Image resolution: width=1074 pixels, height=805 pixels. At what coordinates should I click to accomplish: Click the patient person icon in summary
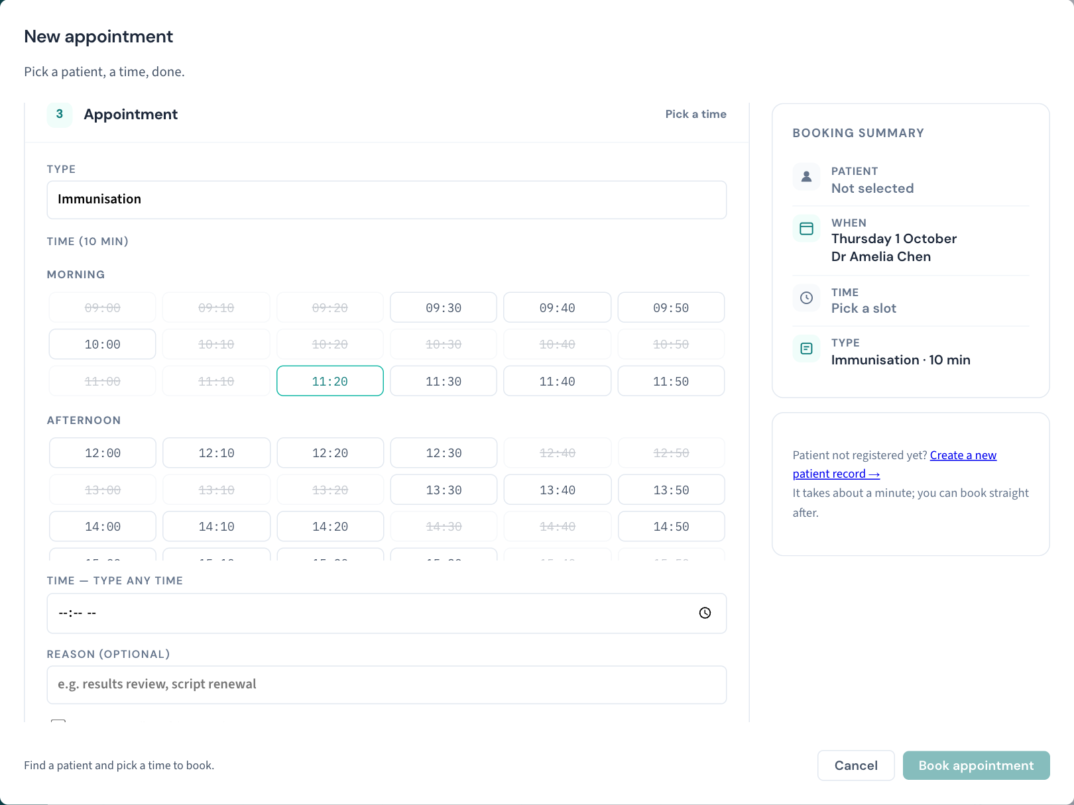click(x=806, y=176)
